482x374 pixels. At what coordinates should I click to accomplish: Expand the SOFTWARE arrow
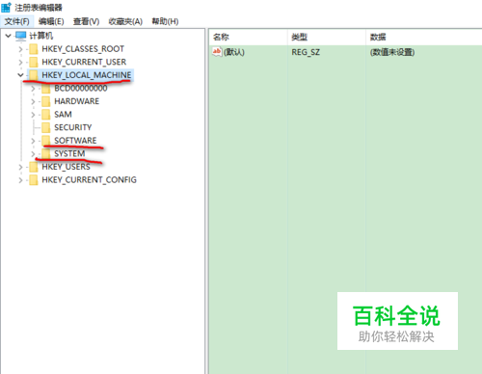(33, 141)
